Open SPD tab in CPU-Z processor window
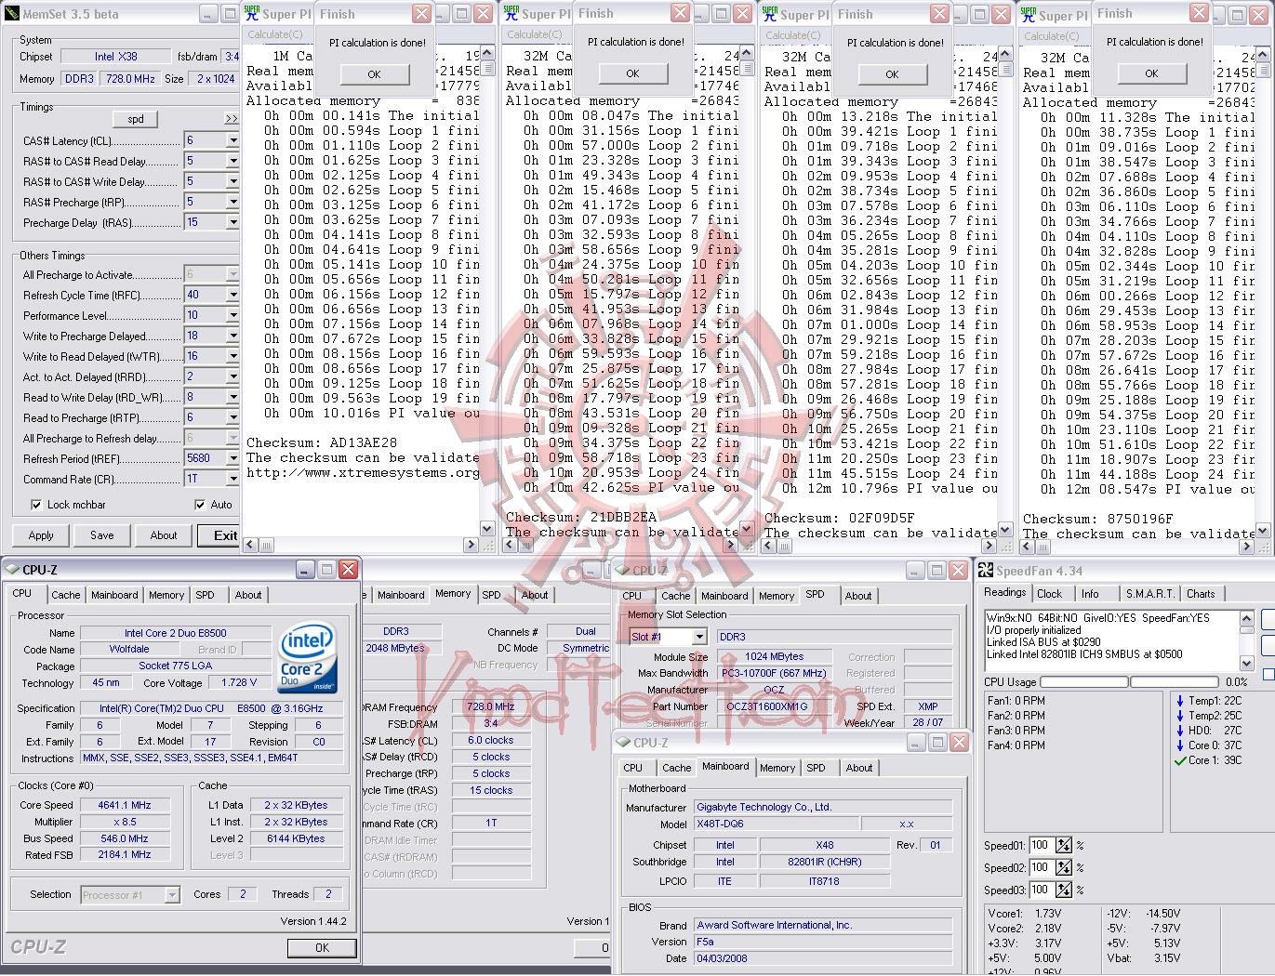1275x976 pixels. point(205,595)
